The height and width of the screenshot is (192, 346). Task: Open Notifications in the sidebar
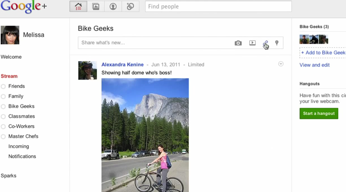pyautogui.click(x=22, y=156)
